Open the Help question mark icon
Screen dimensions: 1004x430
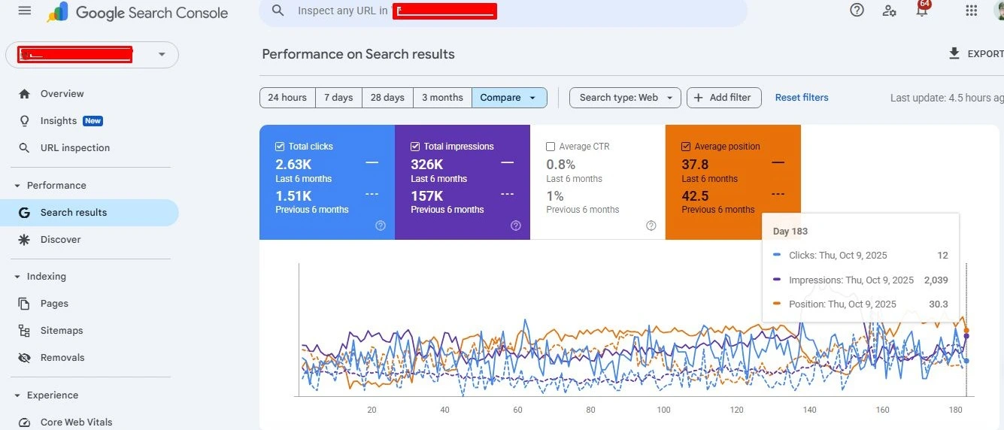(857, 11)
